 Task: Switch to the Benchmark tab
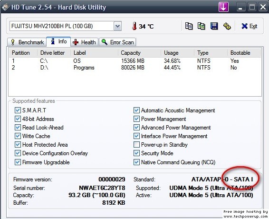27,42
